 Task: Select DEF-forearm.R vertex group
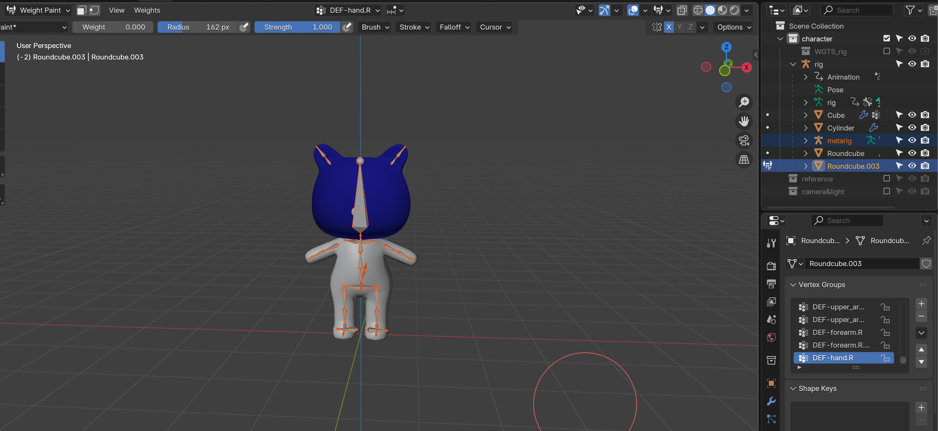pos(837,332)
